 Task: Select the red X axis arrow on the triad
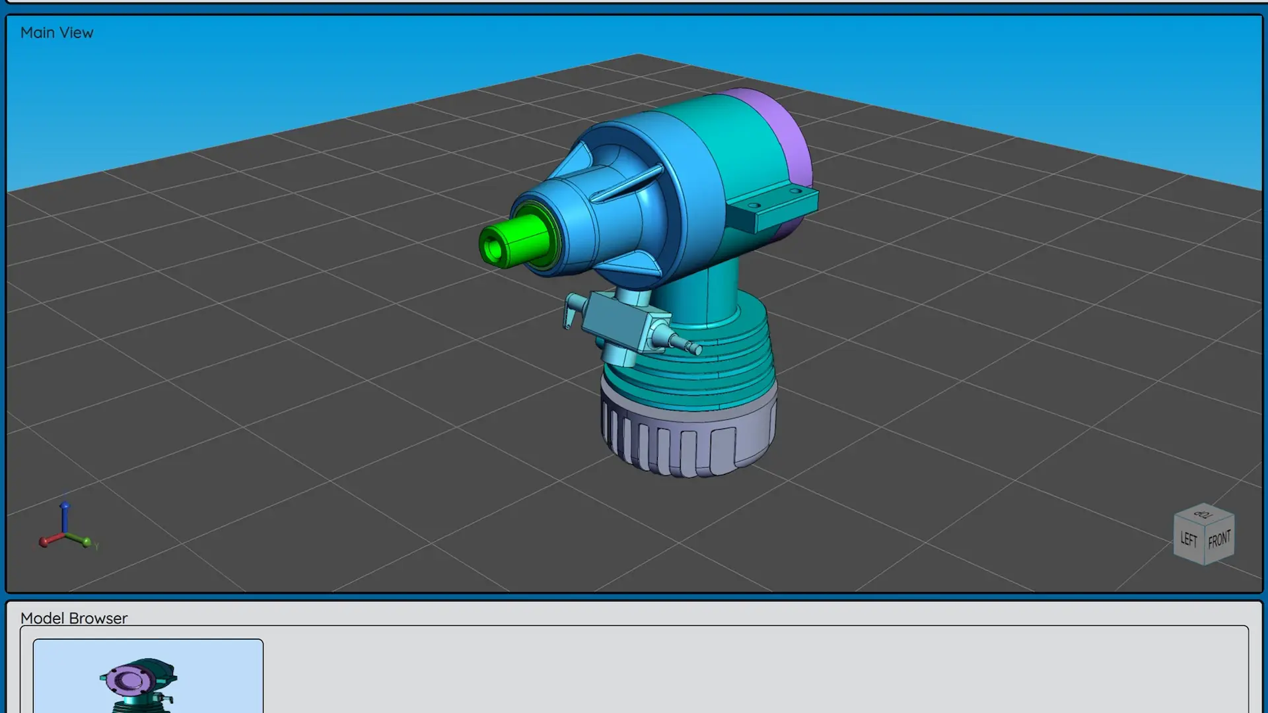coord(43,543)
